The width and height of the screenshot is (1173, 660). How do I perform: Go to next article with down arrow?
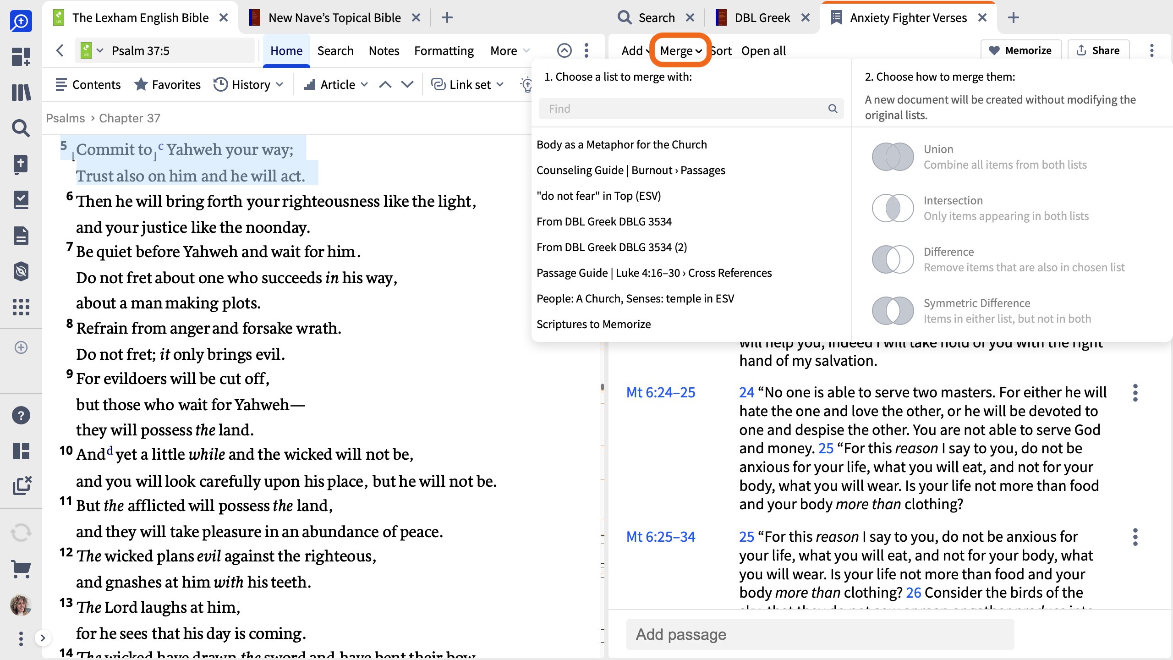[x=407, y=85]
